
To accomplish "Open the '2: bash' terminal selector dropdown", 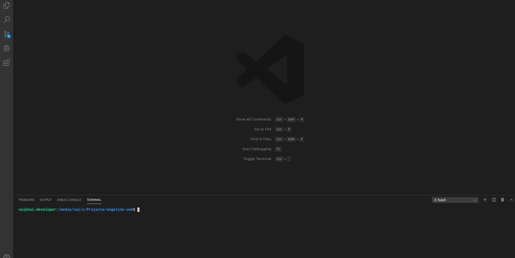I will (455, 200).
